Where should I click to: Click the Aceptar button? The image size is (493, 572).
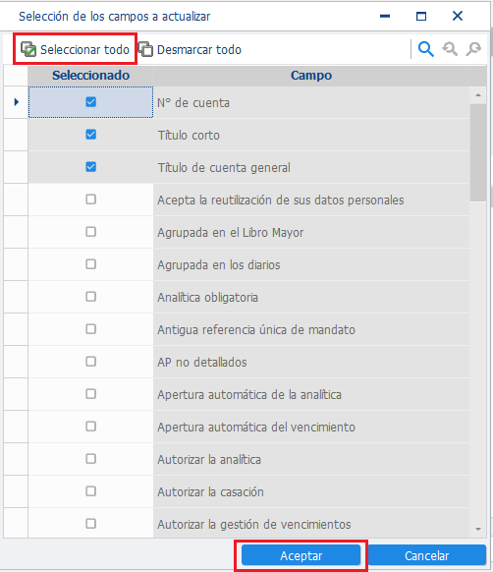coord(301,555)
